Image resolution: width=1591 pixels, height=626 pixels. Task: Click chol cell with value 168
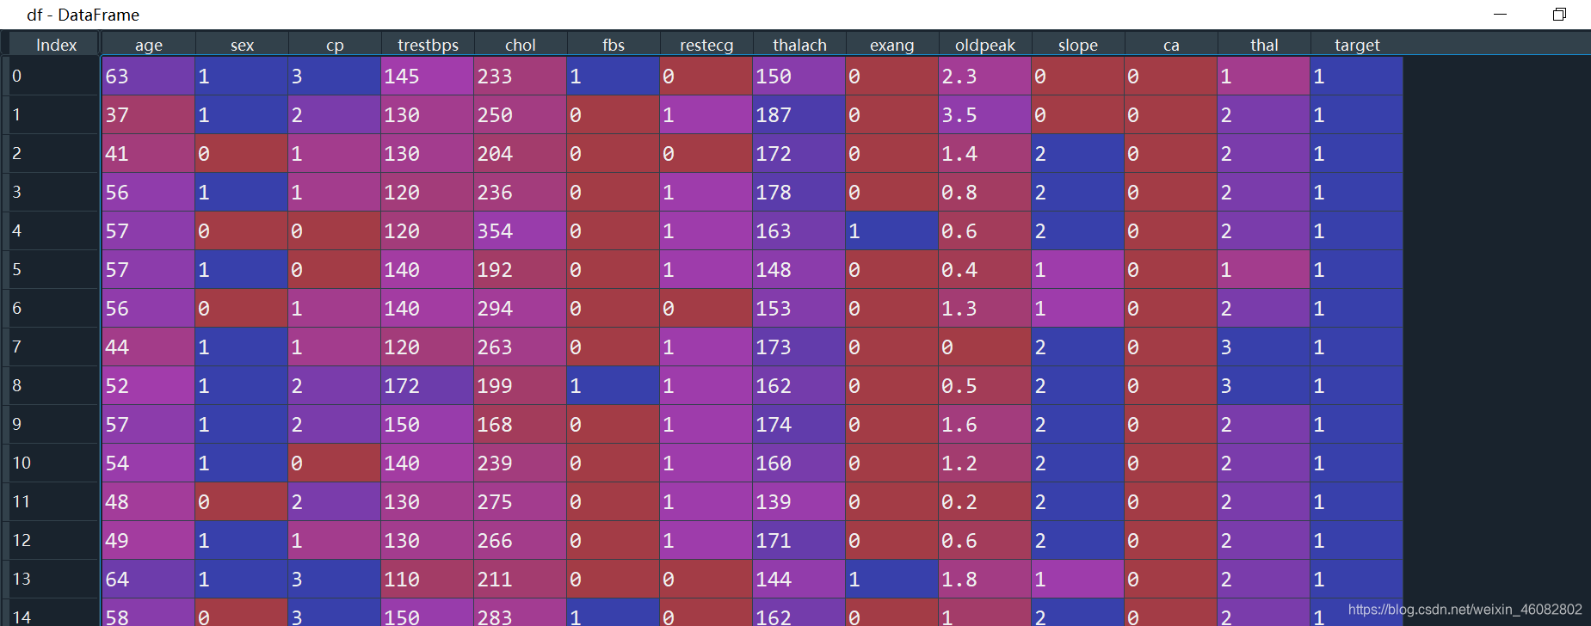coord(521,424)
